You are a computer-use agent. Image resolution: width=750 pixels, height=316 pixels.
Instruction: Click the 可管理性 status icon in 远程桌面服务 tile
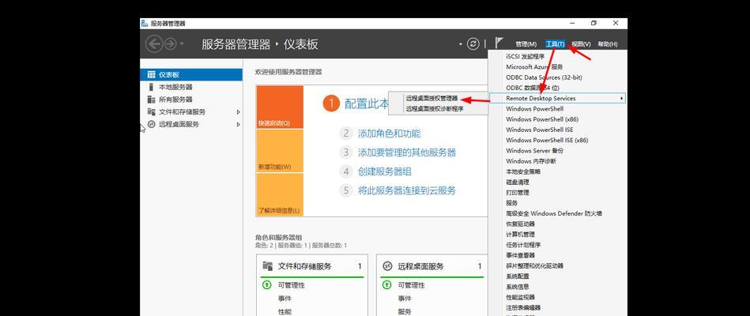pos(387,285)
